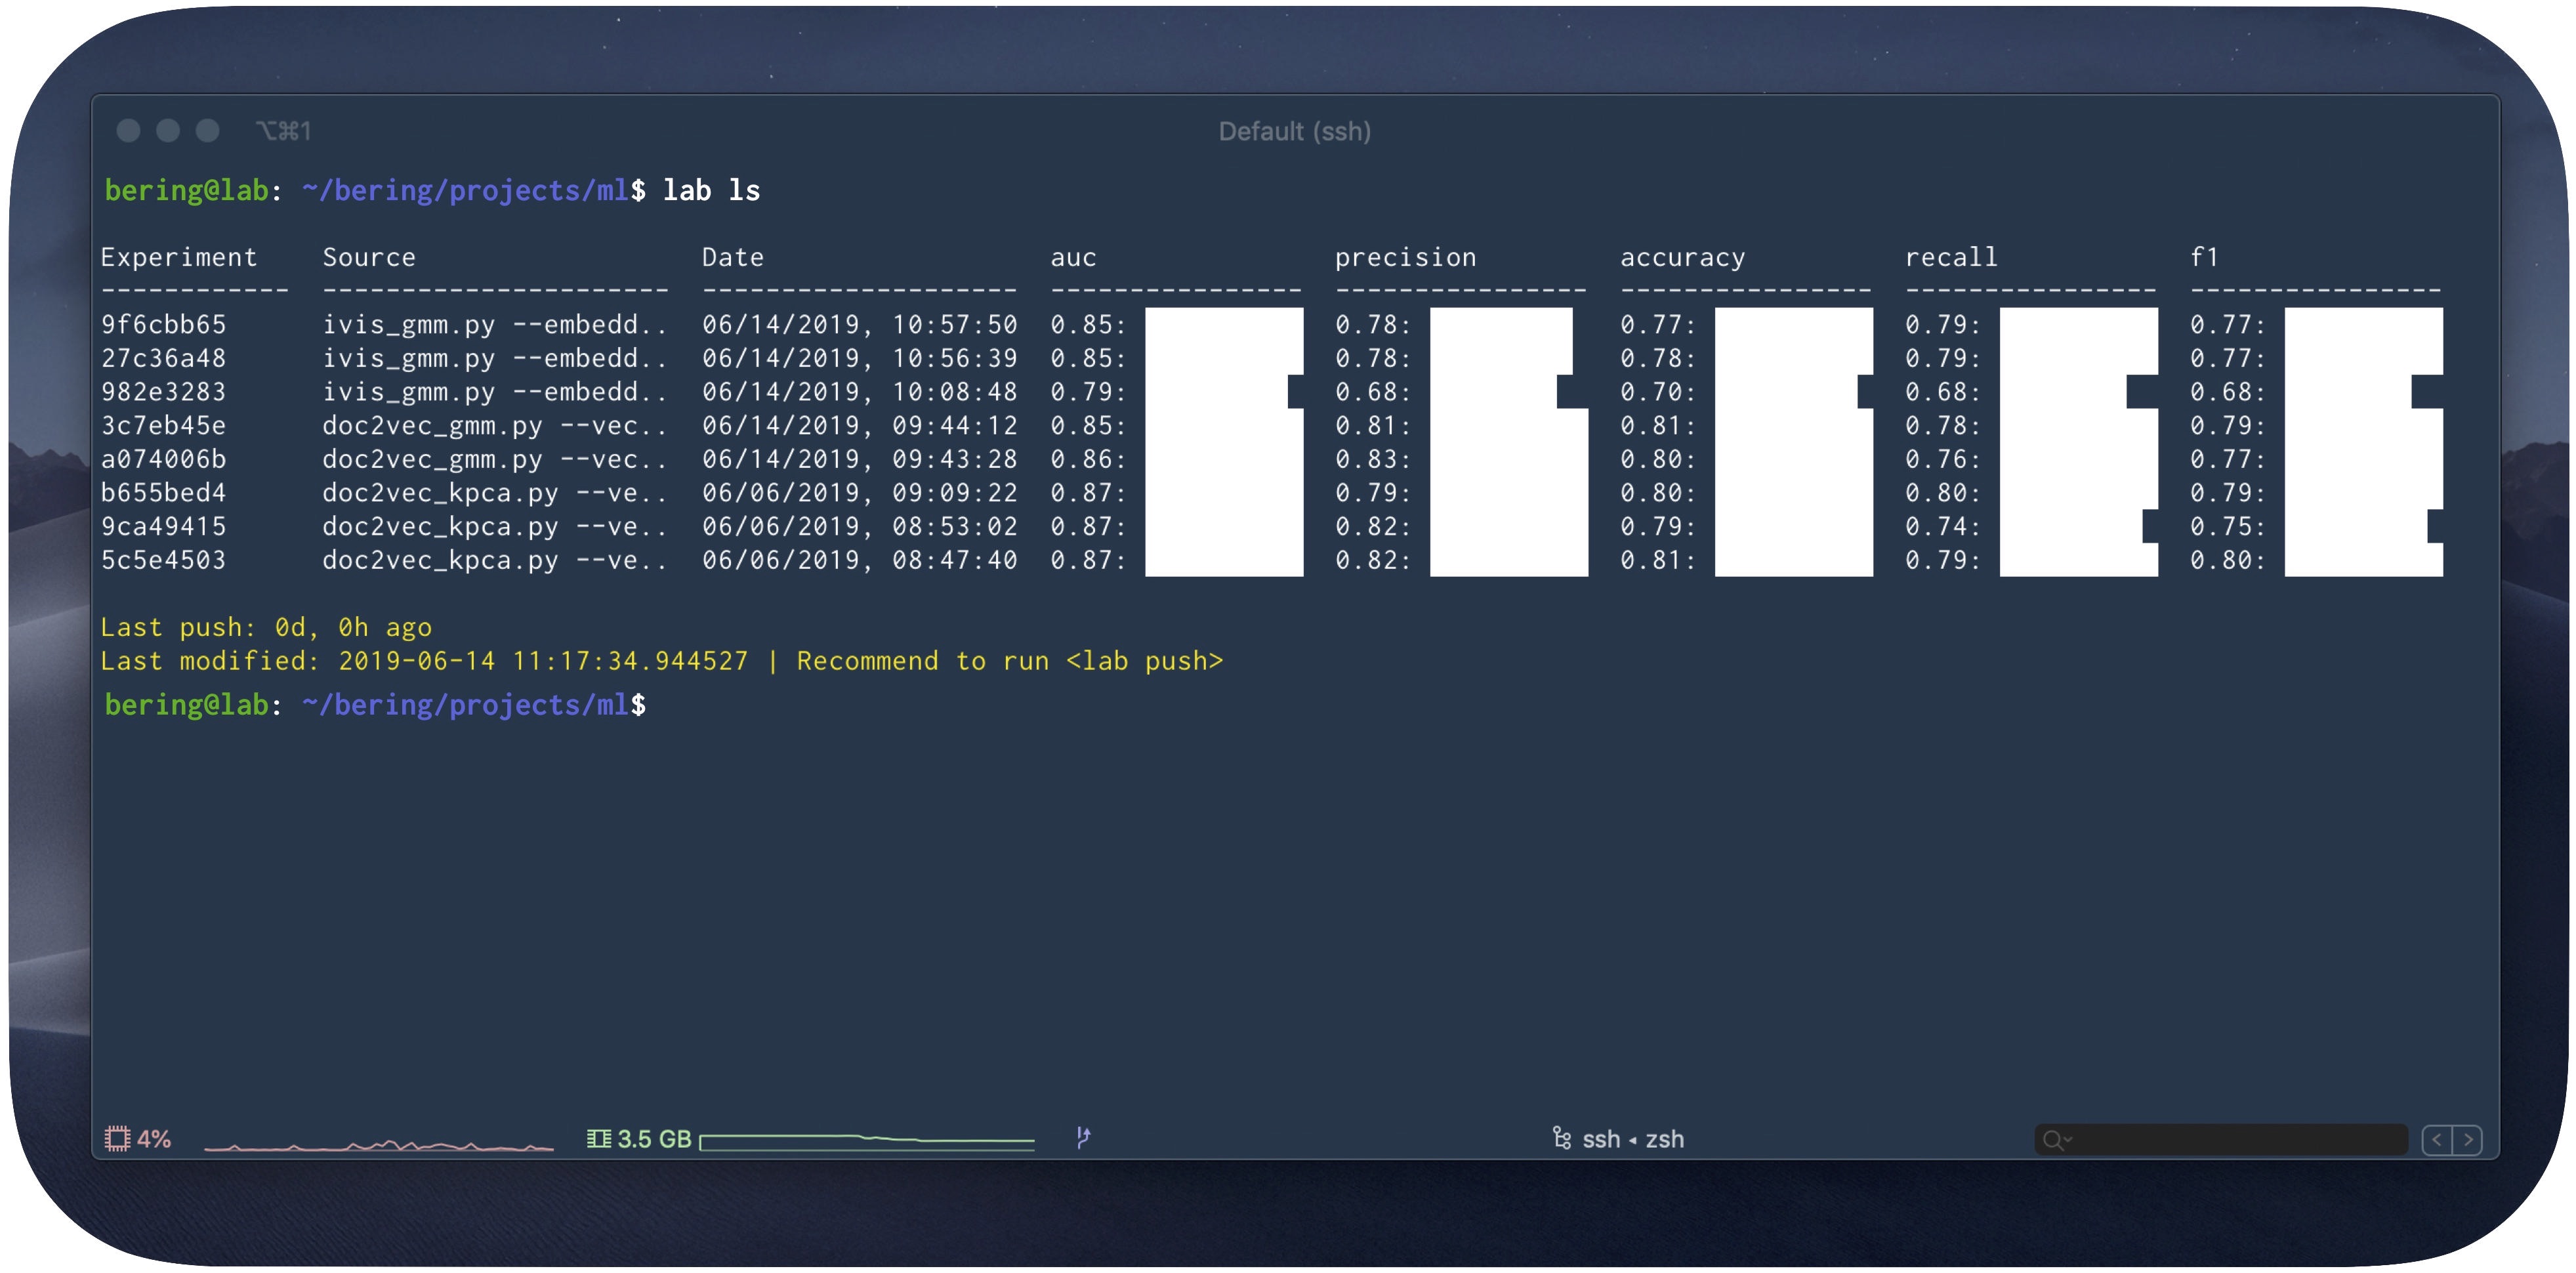Screen dimensions: 2576x1273
Task: Click the 'f1' column header
Action: coord(2204,257)
